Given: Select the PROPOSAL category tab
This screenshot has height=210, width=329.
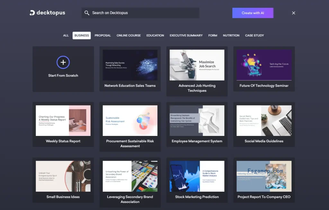Looking at the screenshot, I should point(102,35).
